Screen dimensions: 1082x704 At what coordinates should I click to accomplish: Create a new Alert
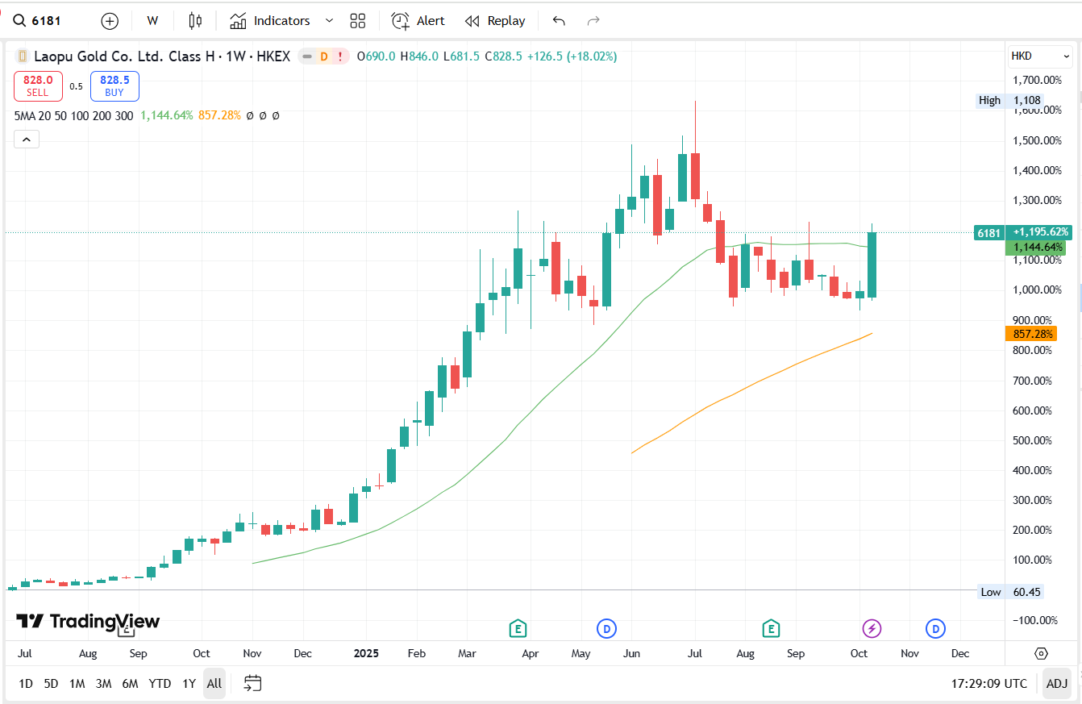click(x=418, y=21)
